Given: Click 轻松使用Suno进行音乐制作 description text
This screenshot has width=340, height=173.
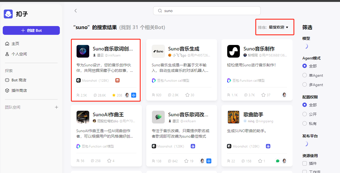Looking at the screenshot, I should coord(251,65).
